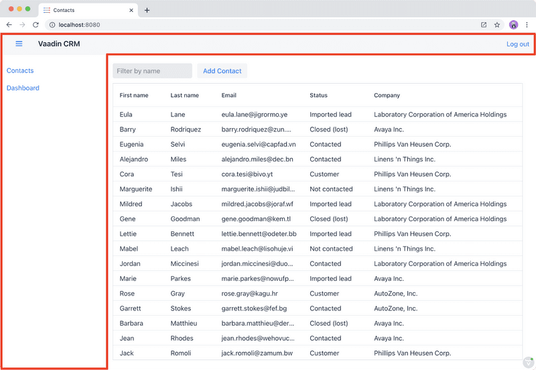Select the Mabel Leach row

[318, 249]
